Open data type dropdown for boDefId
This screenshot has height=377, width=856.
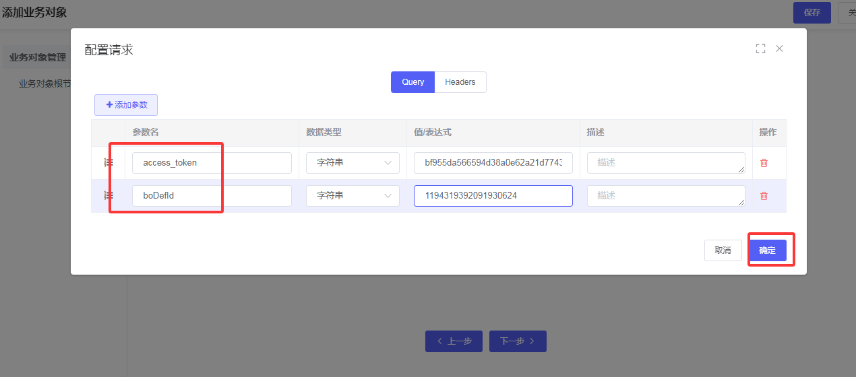(x=353, y=196)
